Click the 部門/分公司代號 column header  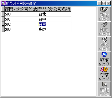(21, 9)
